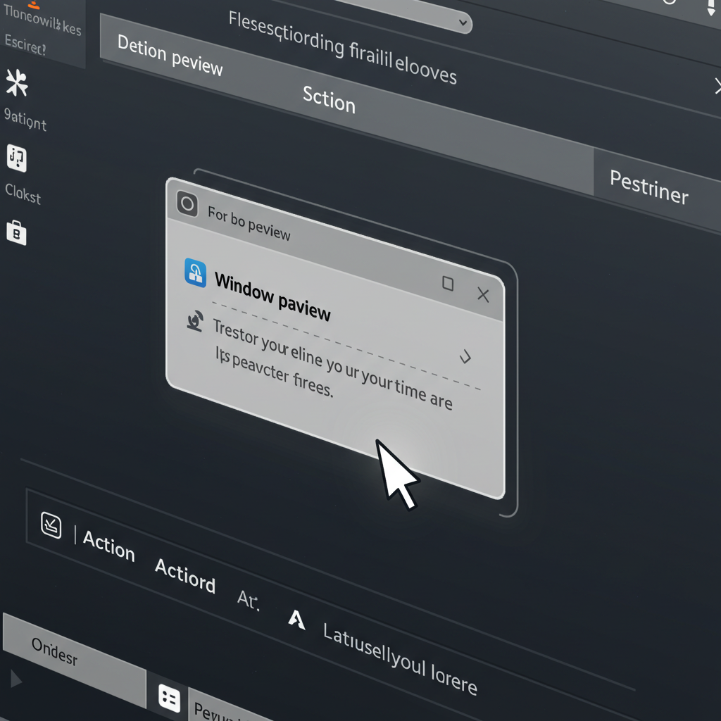This screenshot has width=721, height=721.
Task: Click the play triangle at bottom left
Action: click(16, 679)
